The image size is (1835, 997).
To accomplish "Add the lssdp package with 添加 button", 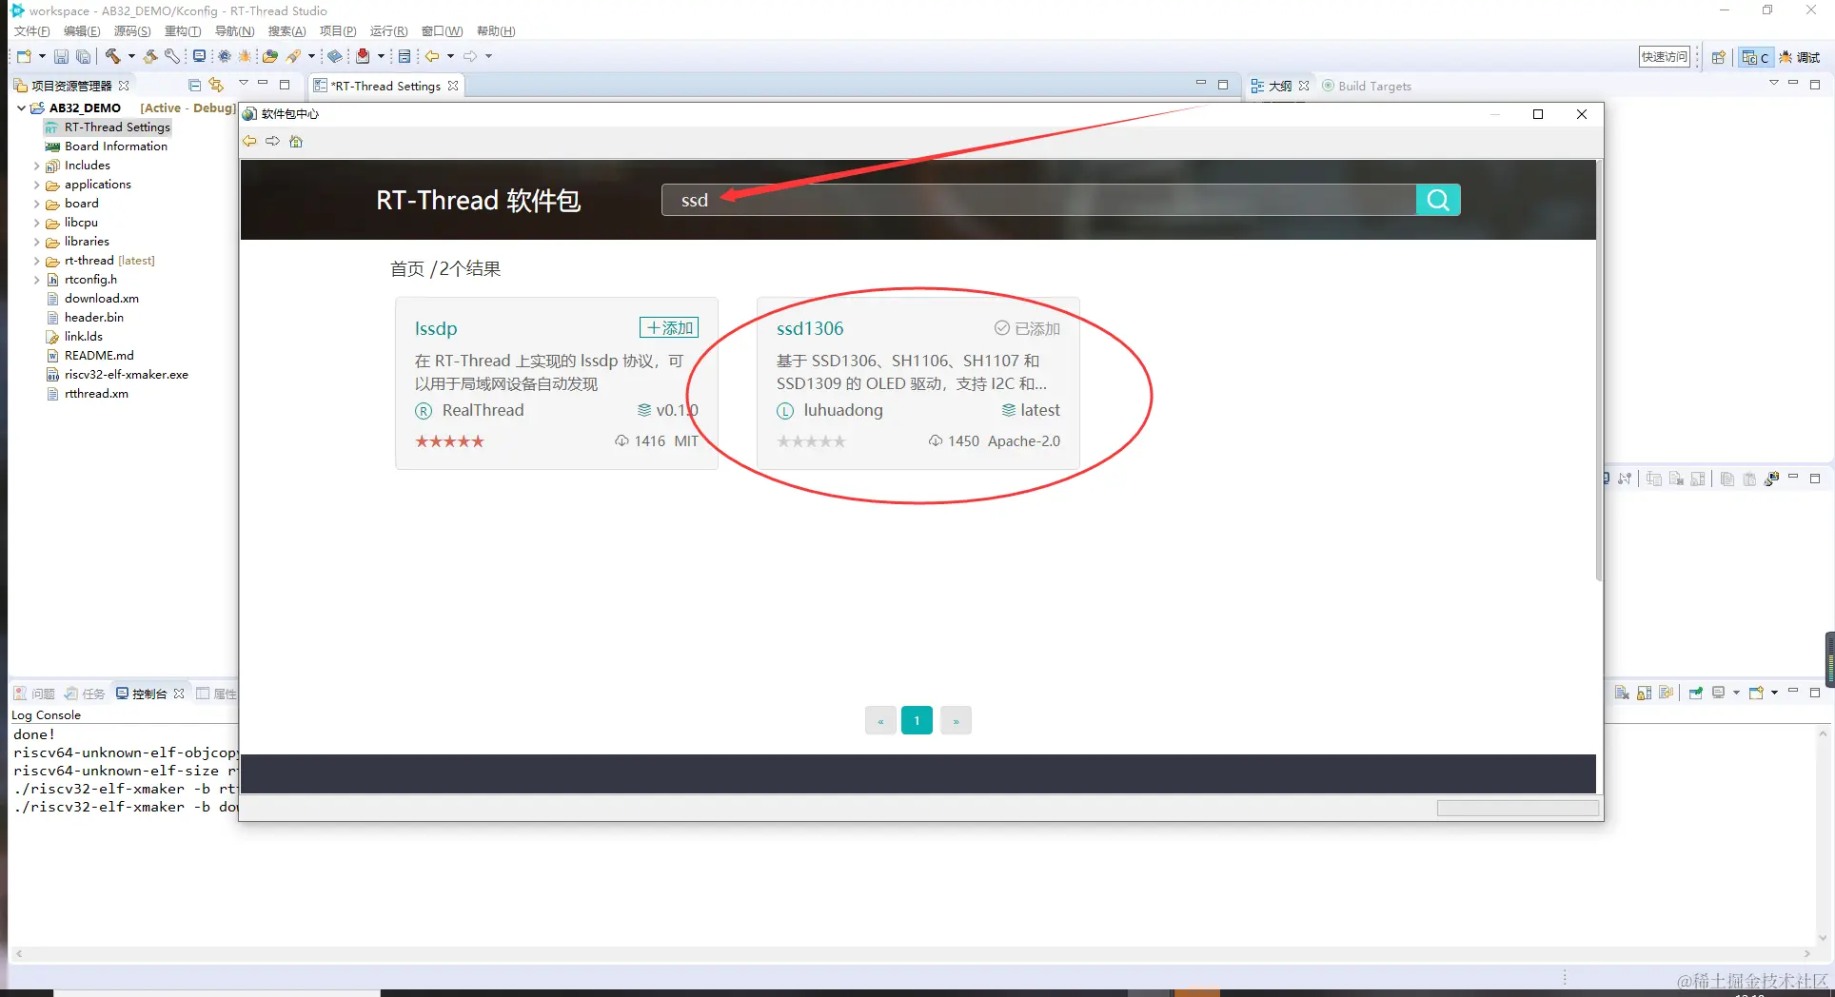I will point(669,328).
